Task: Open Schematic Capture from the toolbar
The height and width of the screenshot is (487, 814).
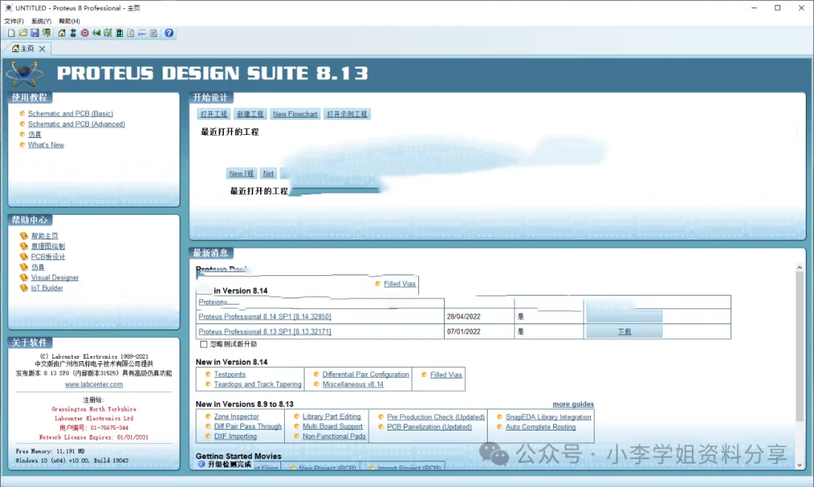Action: tap(73, 32)
